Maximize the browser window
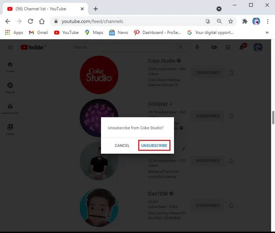 [x=251, y=5]
